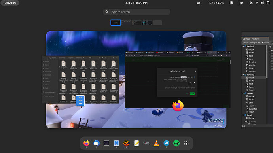Collapse the Gmail account tree
The height and width of the screenshot is (153, 273).
click(243, 115)
